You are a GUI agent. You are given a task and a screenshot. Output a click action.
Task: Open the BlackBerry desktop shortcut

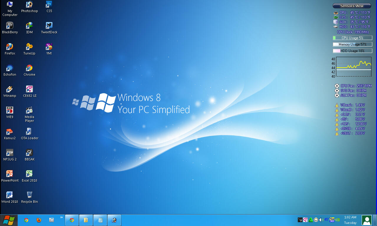pyautogui.click(x=10, y=28)
